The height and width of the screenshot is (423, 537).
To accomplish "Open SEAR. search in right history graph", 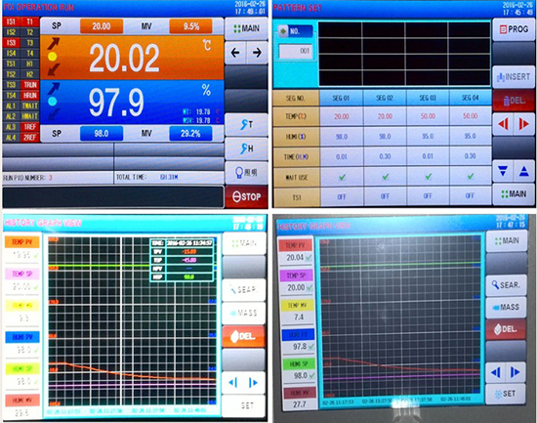I will click(506, 285).
